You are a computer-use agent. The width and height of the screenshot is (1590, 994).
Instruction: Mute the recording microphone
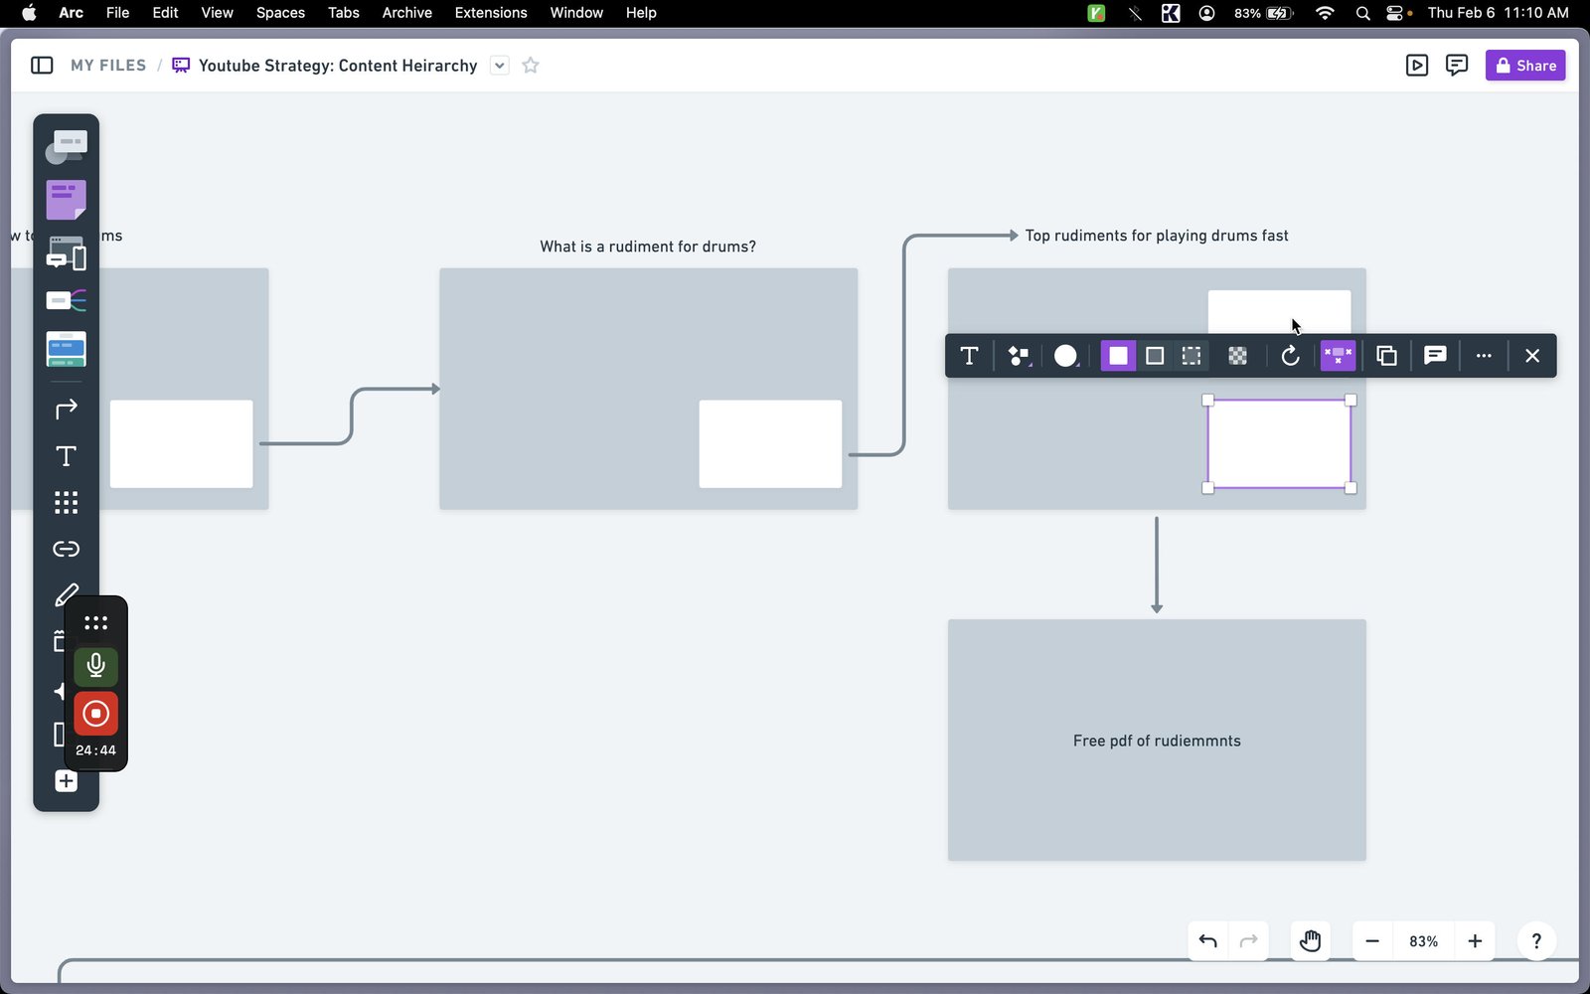pyautogui.click(x=95, y=666)
